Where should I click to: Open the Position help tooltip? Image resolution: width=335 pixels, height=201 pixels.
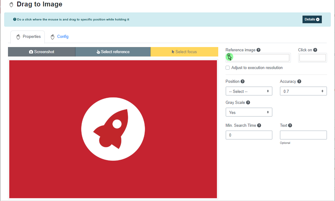242,81
